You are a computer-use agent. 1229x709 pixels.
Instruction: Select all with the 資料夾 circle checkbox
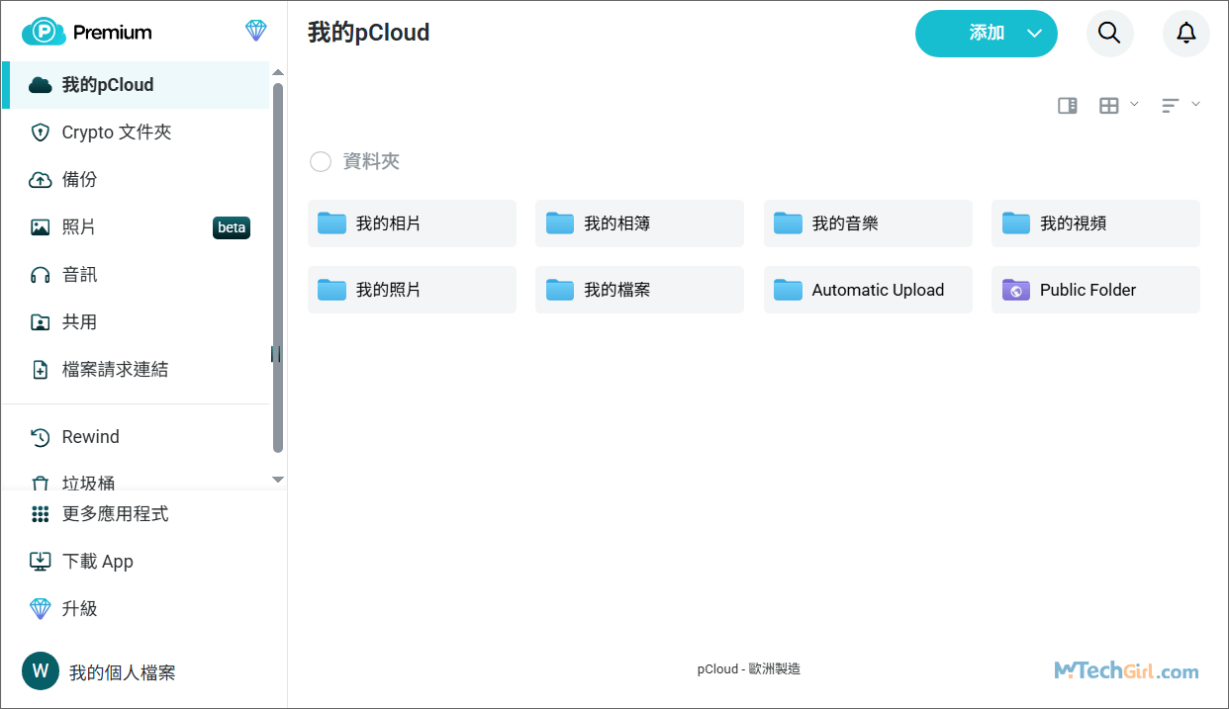321,161
